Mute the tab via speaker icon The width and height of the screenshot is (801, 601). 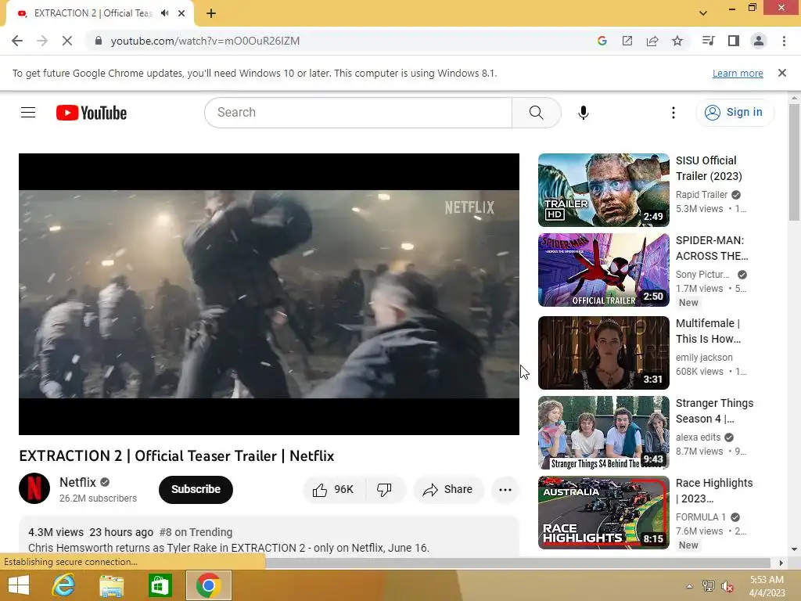164,13
